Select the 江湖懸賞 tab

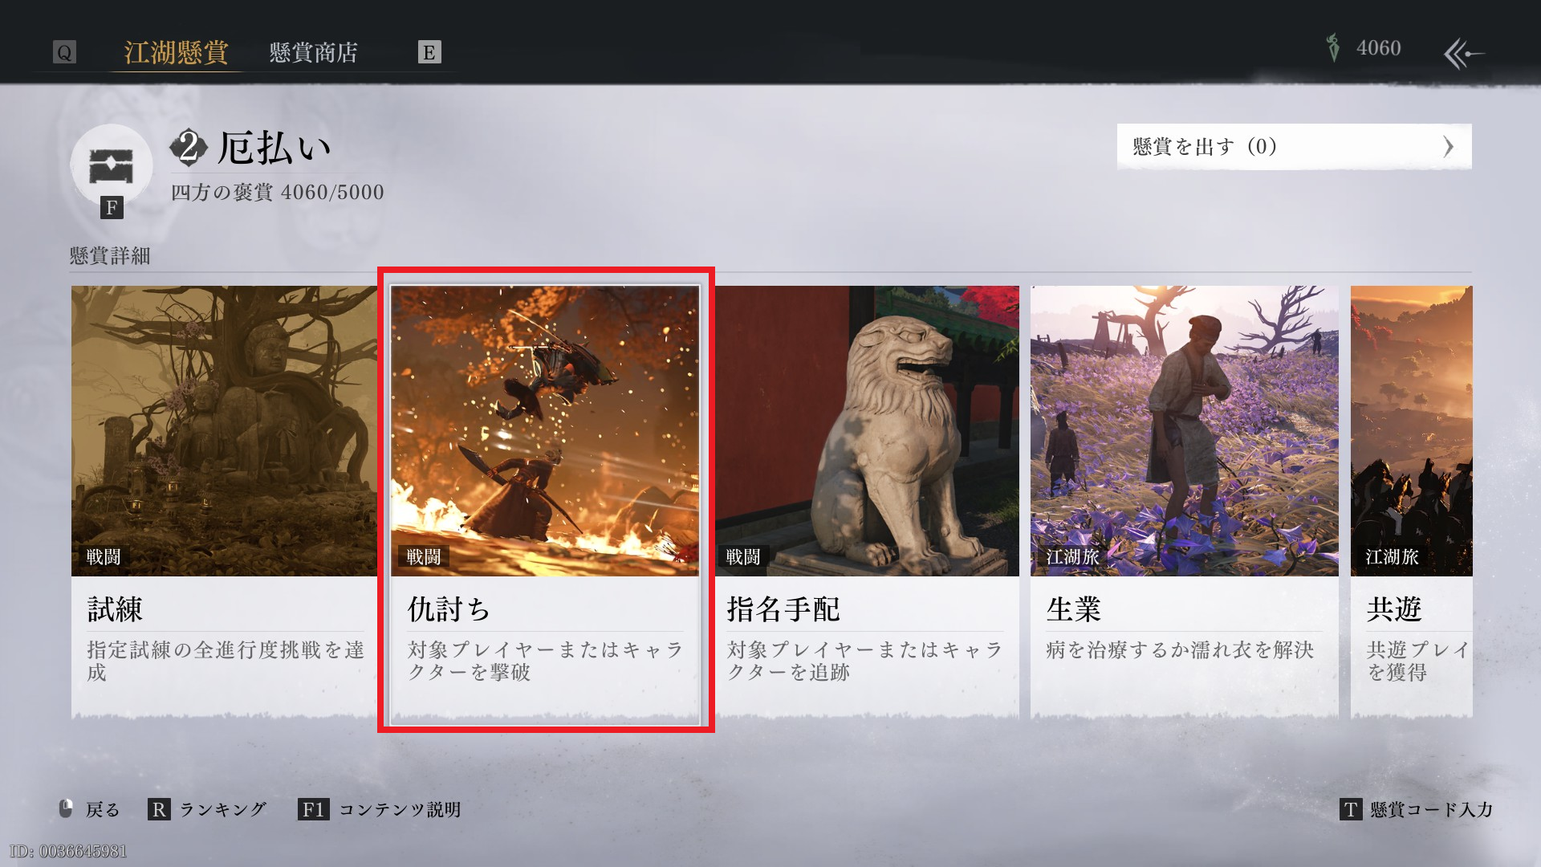[x=176, y=53]
